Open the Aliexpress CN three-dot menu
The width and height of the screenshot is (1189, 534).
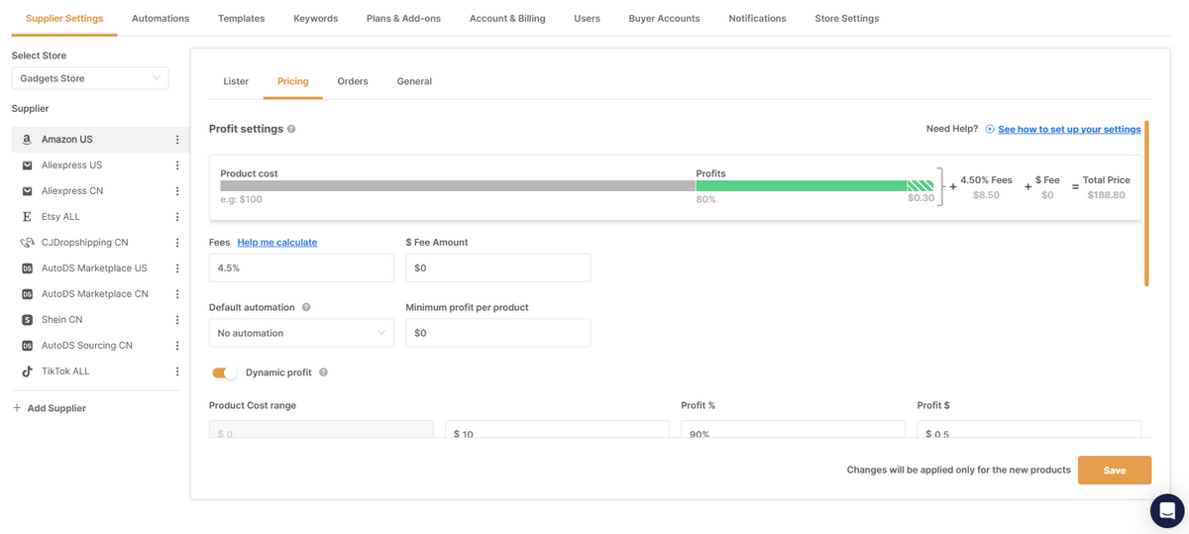coord(177,191)
